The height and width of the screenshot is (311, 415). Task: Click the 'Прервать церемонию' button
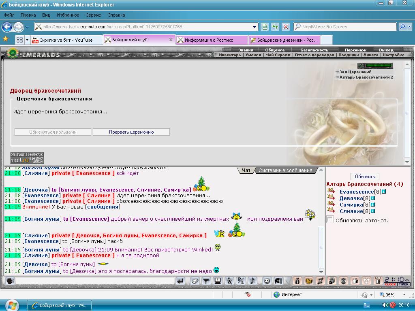pos(131,132)
